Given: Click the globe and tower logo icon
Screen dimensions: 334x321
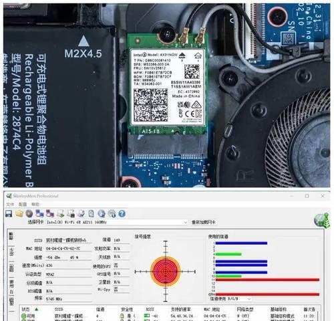Looking at the screenshot, I should click(x=321, y=221).
